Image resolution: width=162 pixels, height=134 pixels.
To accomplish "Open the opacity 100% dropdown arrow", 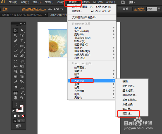I will tap(159, 9).
